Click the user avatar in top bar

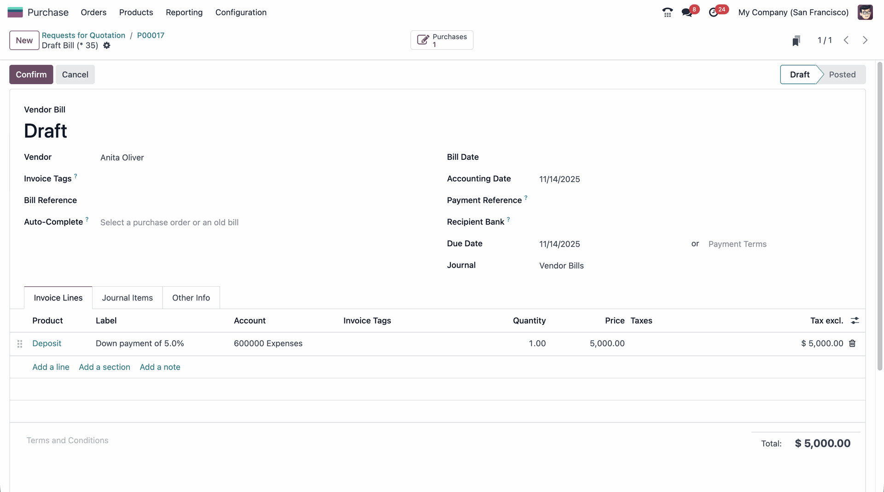[865, 12]
